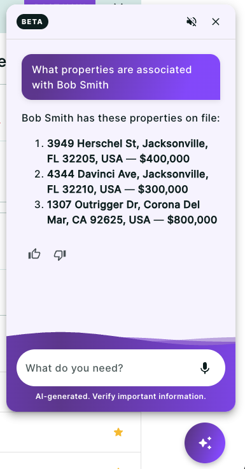The height and width of the screenshot is (469, 245).
Task: Close the AI chat panel
Action: pyautogui.click(x=215, y=22)
